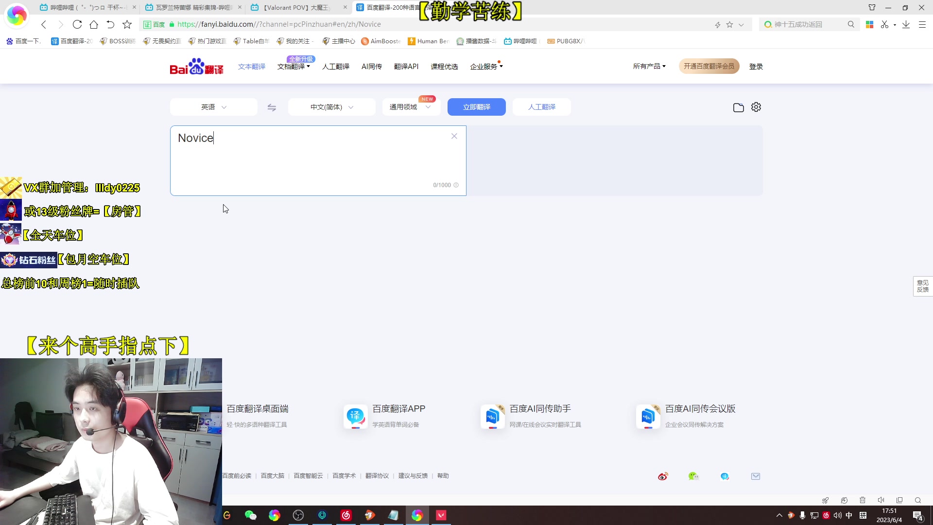Open the saved translations folder icon
This screenshot has width=933, height=525.
(738, 107)
